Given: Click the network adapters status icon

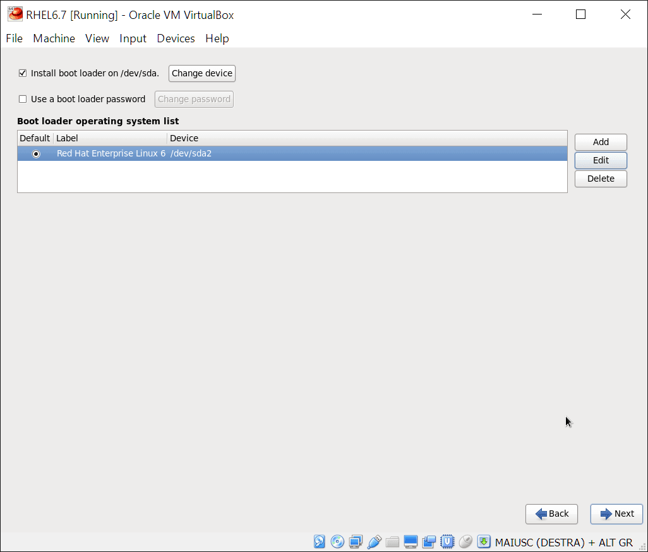Looking at the screenshot, I should tap(356, 541).
